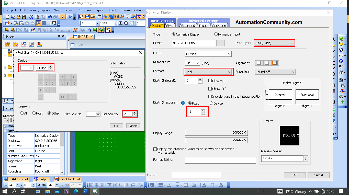Open the Communication menu

(x=131, y=10)
